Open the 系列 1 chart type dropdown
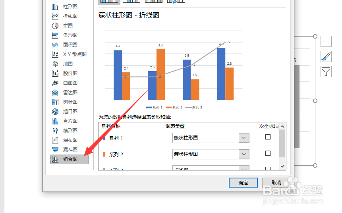This screenshot has width=342, height=213. tap(244, 138)
